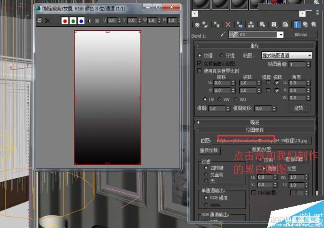Open the Material ID Channel icon
The height and width of the screenshot is (228, 324).
pos(274,25)
